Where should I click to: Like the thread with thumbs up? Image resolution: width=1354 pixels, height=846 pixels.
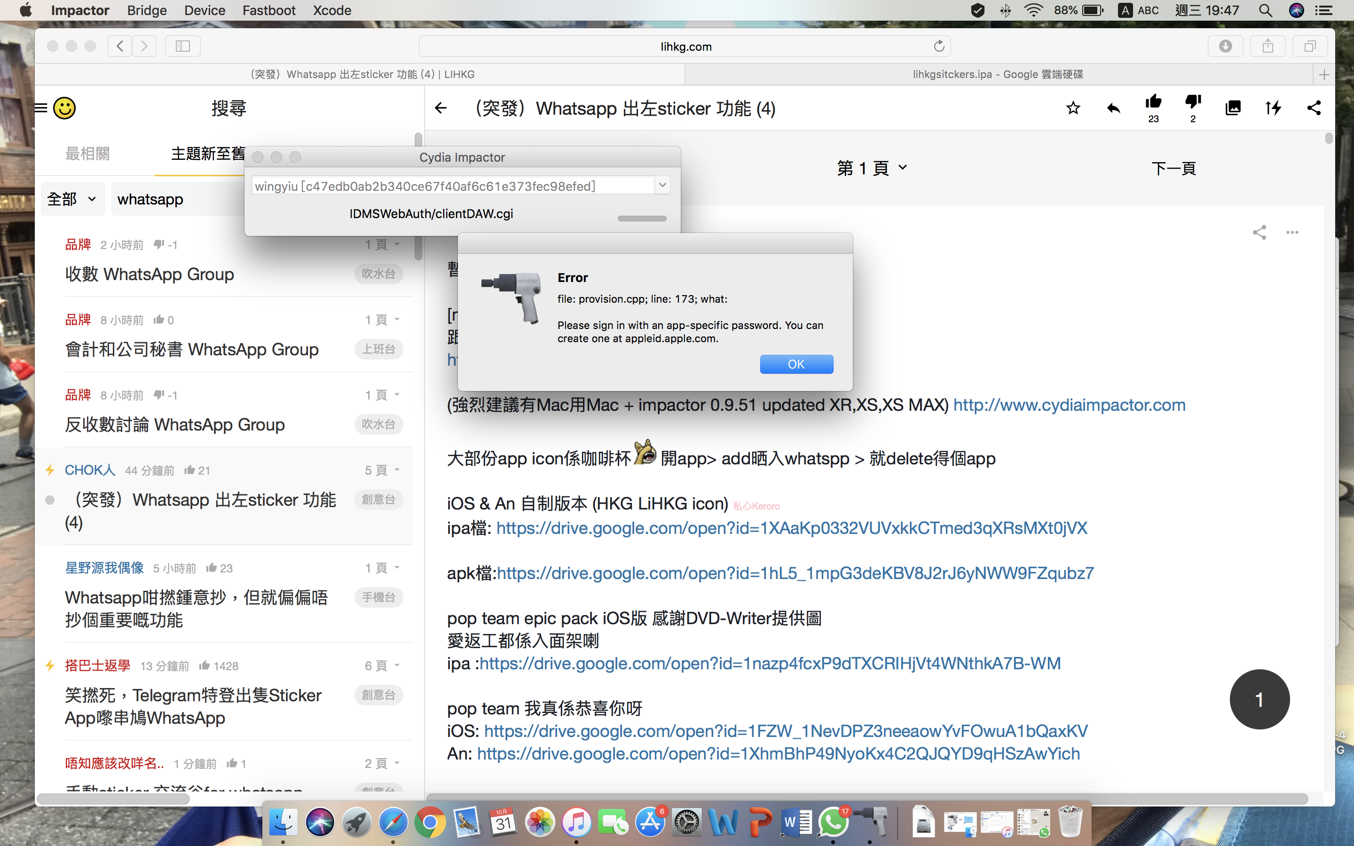coord(1153,102)
